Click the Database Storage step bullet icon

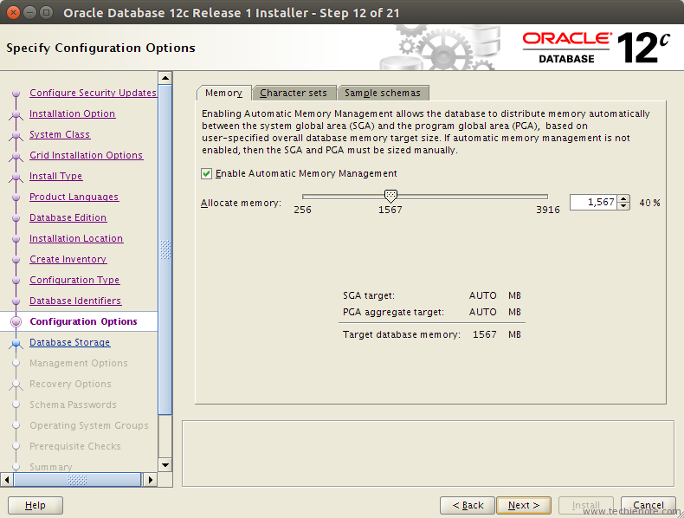click(16, 342)
